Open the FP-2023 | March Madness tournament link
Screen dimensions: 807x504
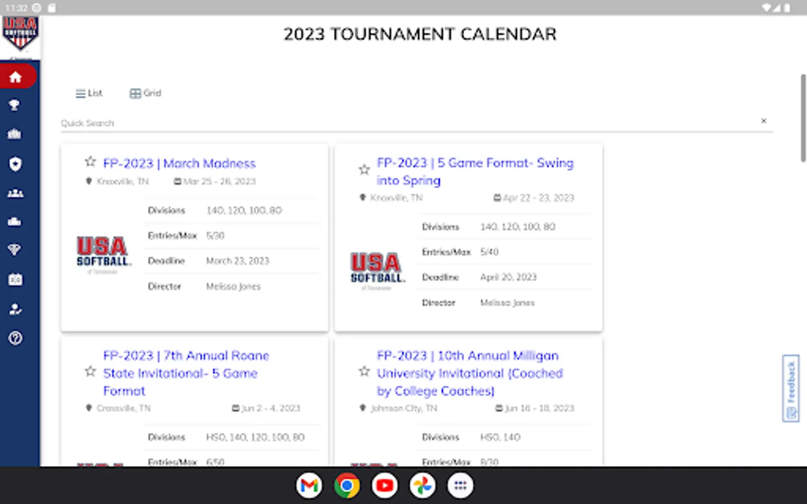179,164
